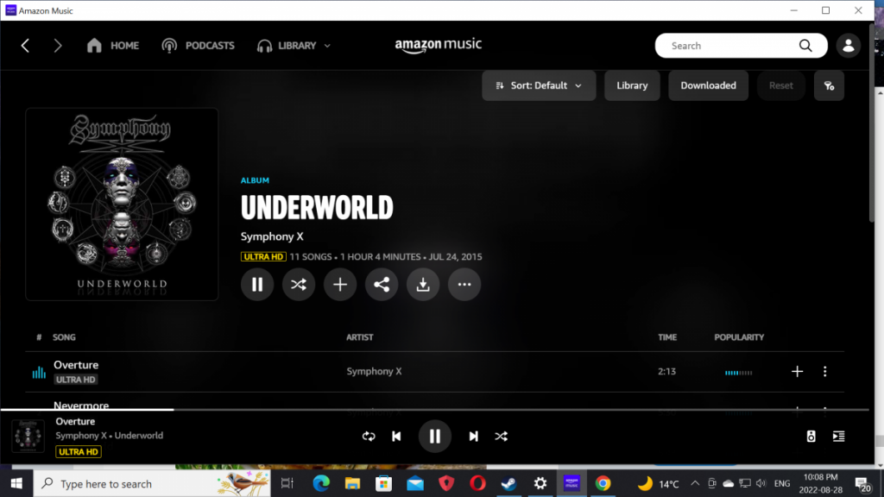Screen dimensions: 884x497
Task: Pause the album with the round pause button
Action: point(257,285)
